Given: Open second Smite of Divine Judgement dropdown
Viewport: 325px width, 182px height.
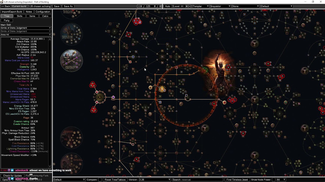Looking at the screenshot, I should 26,31.
